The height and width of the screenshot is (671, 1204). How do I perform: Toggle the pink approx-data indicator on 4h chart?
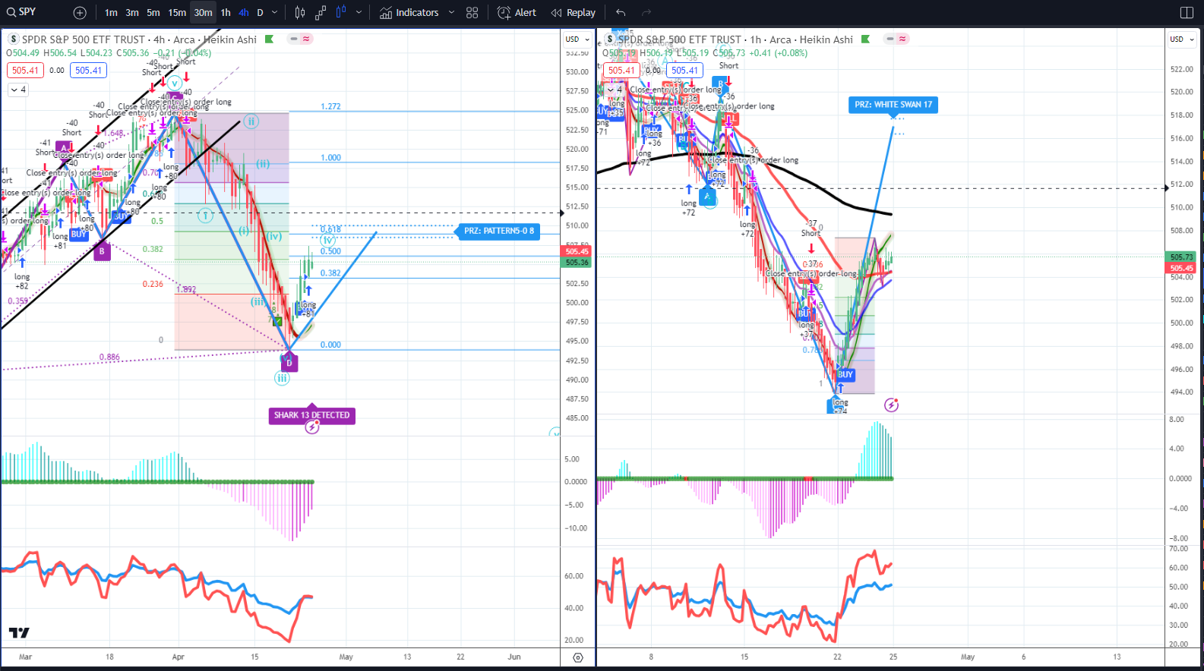coord(306,39)
